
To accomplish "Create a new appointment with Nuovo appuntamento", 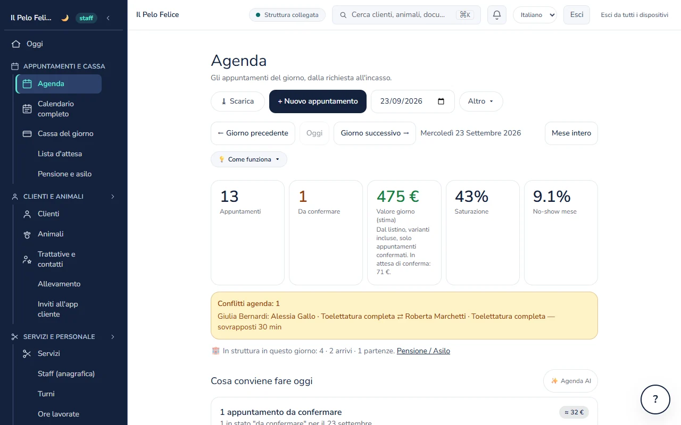I will 318,101.
